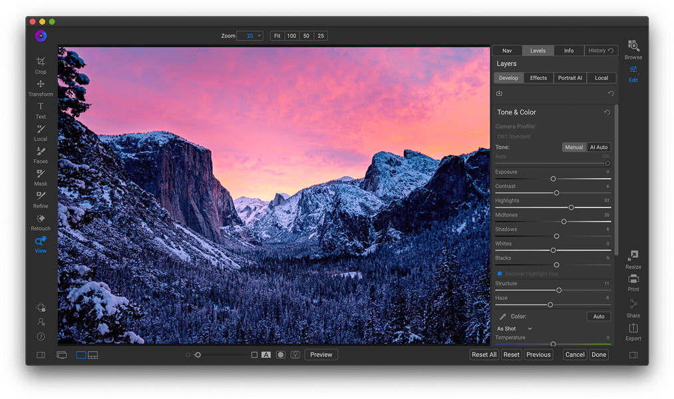This screenshot has height=399, width=674.
Task: Click the Fit zoom preset
Action: (x=277, y=36)
